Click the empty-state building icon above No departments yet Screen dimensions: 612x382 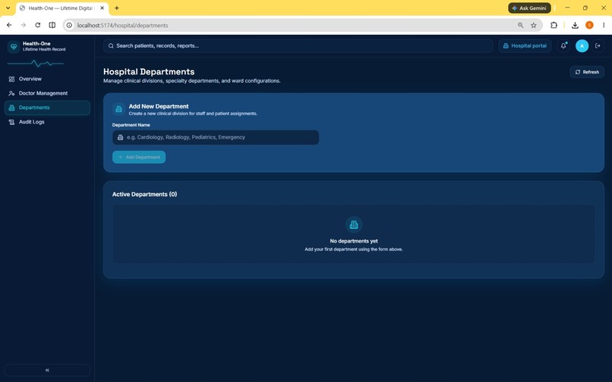pos(354,225)
